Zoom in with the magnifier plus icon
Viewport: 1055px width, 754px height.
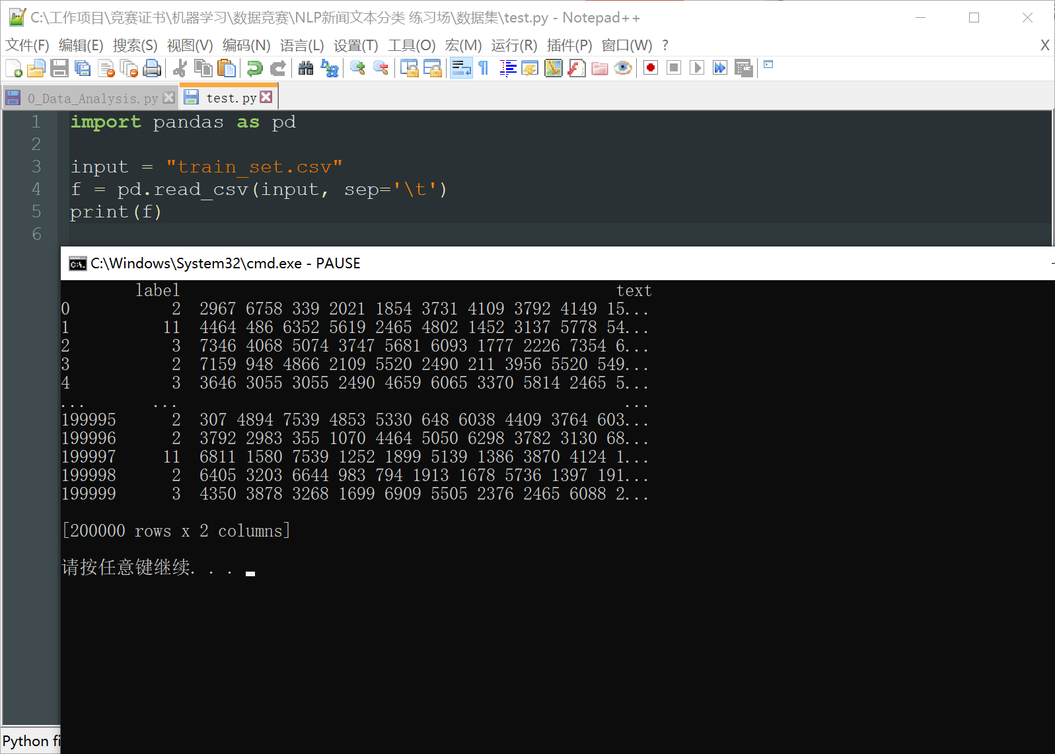pos(357,68)
